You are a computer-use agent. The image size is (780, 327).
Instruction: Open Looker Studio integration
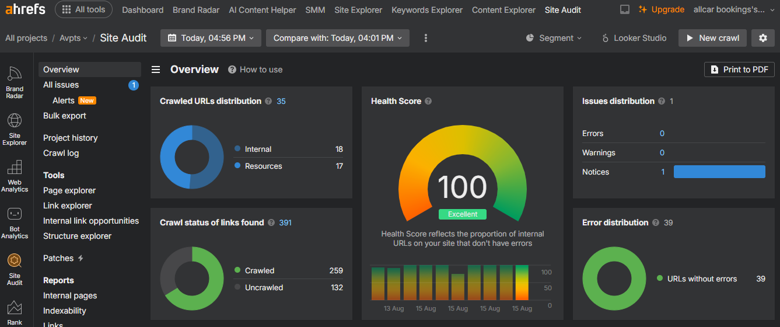(634, 38)
